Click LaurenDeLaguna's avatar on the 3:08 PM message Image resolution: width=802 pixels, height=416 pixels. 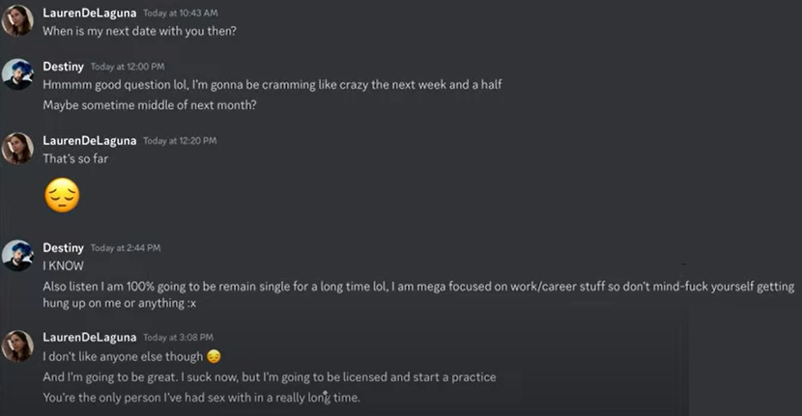coord(18,345)
